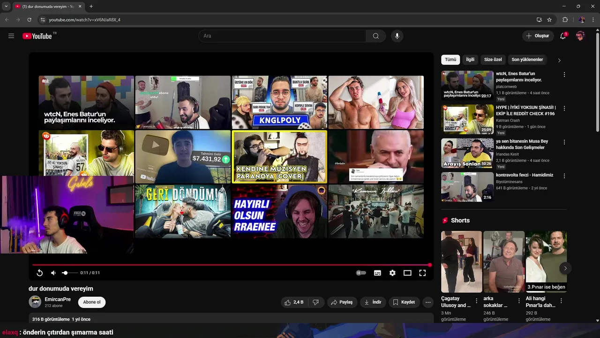Open wtcN Enes Batur sidebar thumbnail
Viewport: 600px width, 338px height.
point(467,85)
